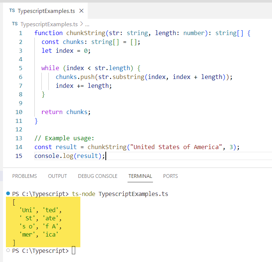Click the 'return' keyword on line 10
This screenshot has height=262, width=272.
tap(52, 112)
